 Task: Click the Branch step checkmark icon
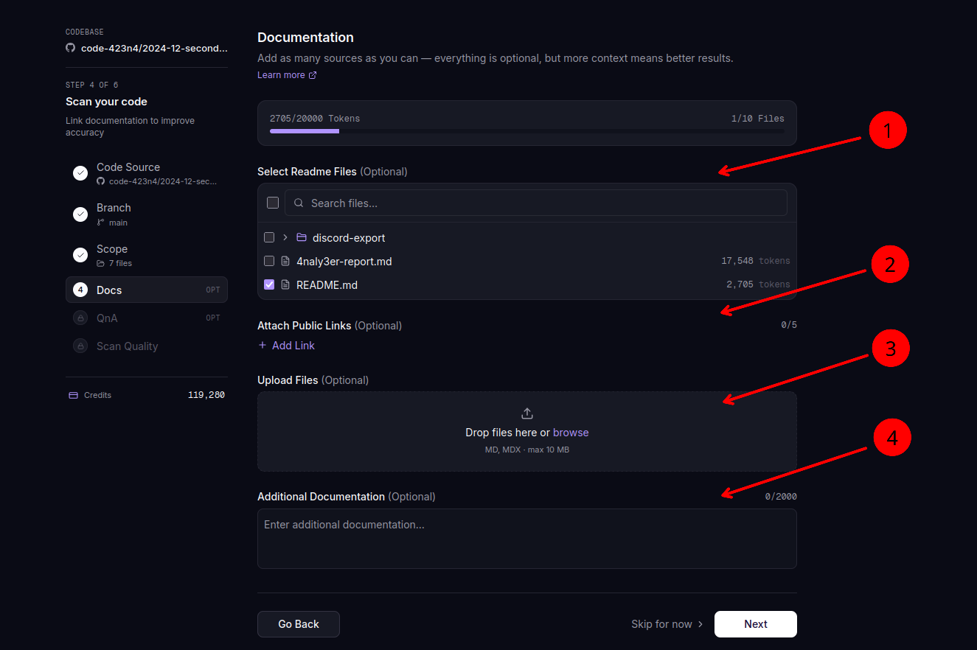[80, 214]
